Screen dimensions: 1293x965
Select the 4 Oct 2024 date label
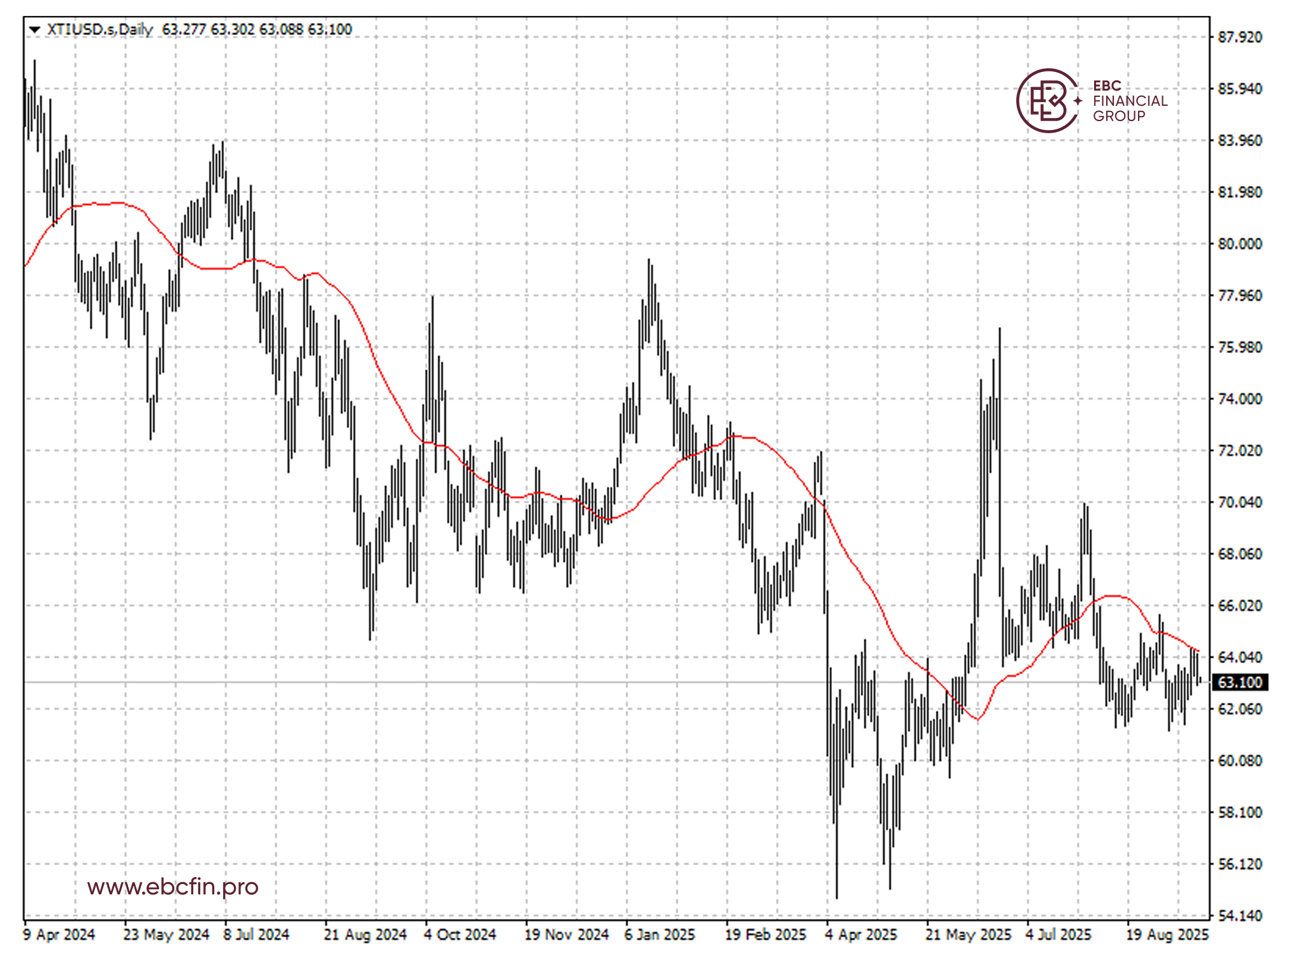point(460,935)
